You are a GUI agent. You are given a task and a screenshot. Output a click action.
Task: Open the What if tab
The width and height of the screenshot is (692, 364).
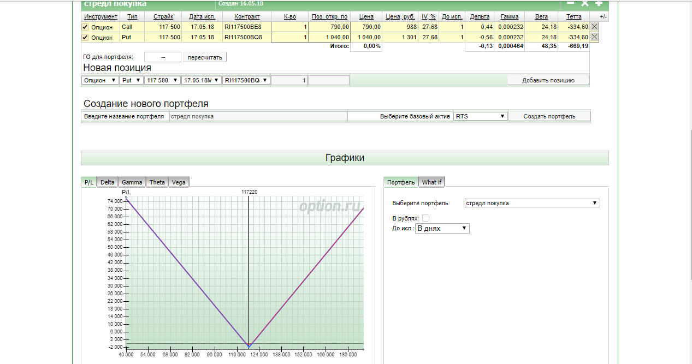[432, 182]
